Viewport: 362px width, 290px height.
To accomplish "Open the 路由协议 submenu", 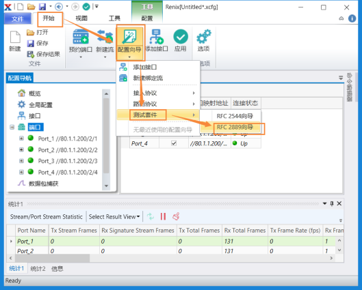I will point(157,104).
